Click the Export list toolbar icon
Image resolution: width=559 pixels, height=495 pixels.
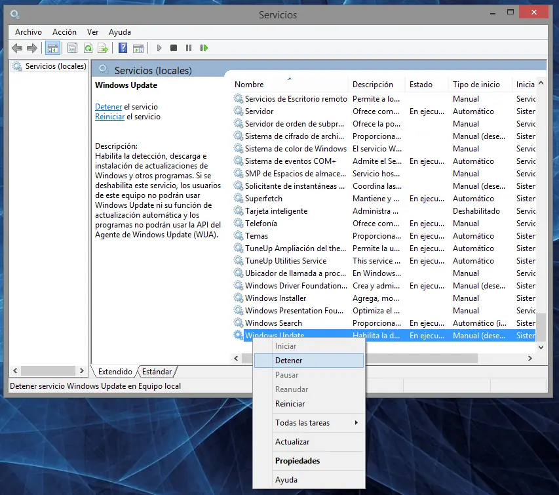point(103,48)
